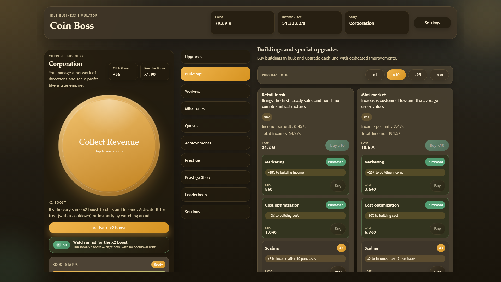Click the AD play icon badge
The height and width of the screenshot is (282, 501).
(x=62, y=245)
